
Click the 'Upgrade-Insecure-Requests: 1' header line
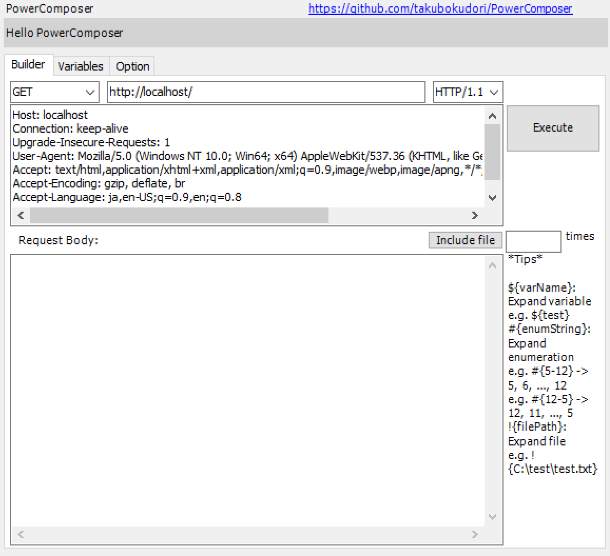pyautogui.click(x=91, y=143)
